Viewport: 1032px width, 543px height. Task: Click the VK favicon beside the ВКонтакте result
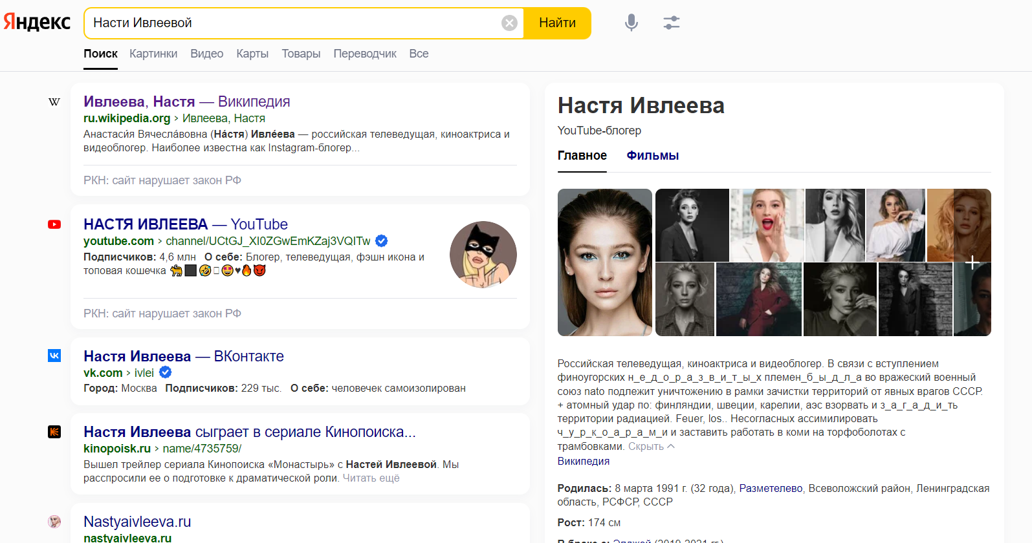pyautogui.click(x=54, y=356)
